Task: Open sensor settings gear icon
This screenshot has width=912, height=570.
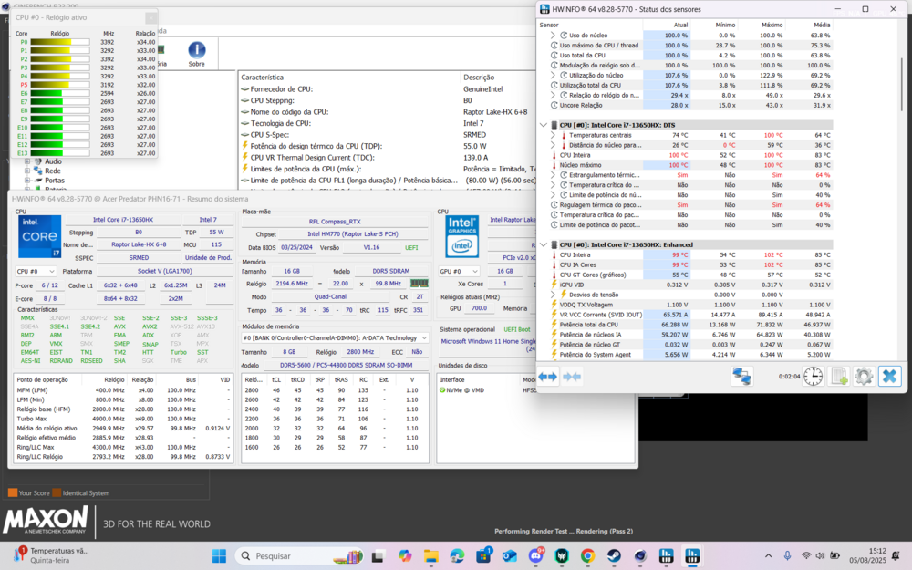Action: pos(863,377)
